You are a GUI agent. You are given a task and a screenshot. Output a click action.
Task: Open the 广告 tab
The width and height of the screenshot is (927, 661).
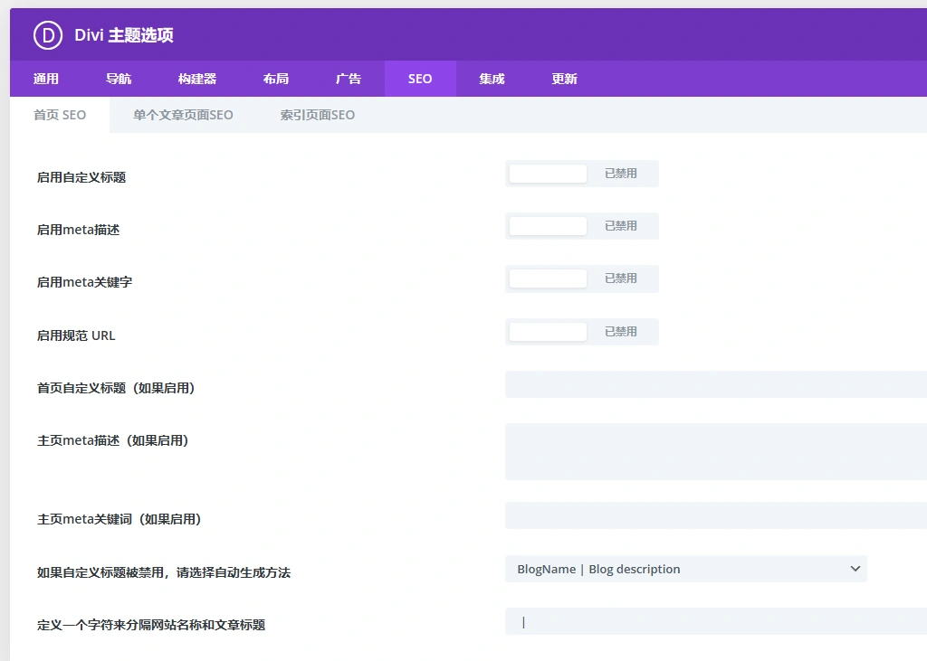pos(349,79)
